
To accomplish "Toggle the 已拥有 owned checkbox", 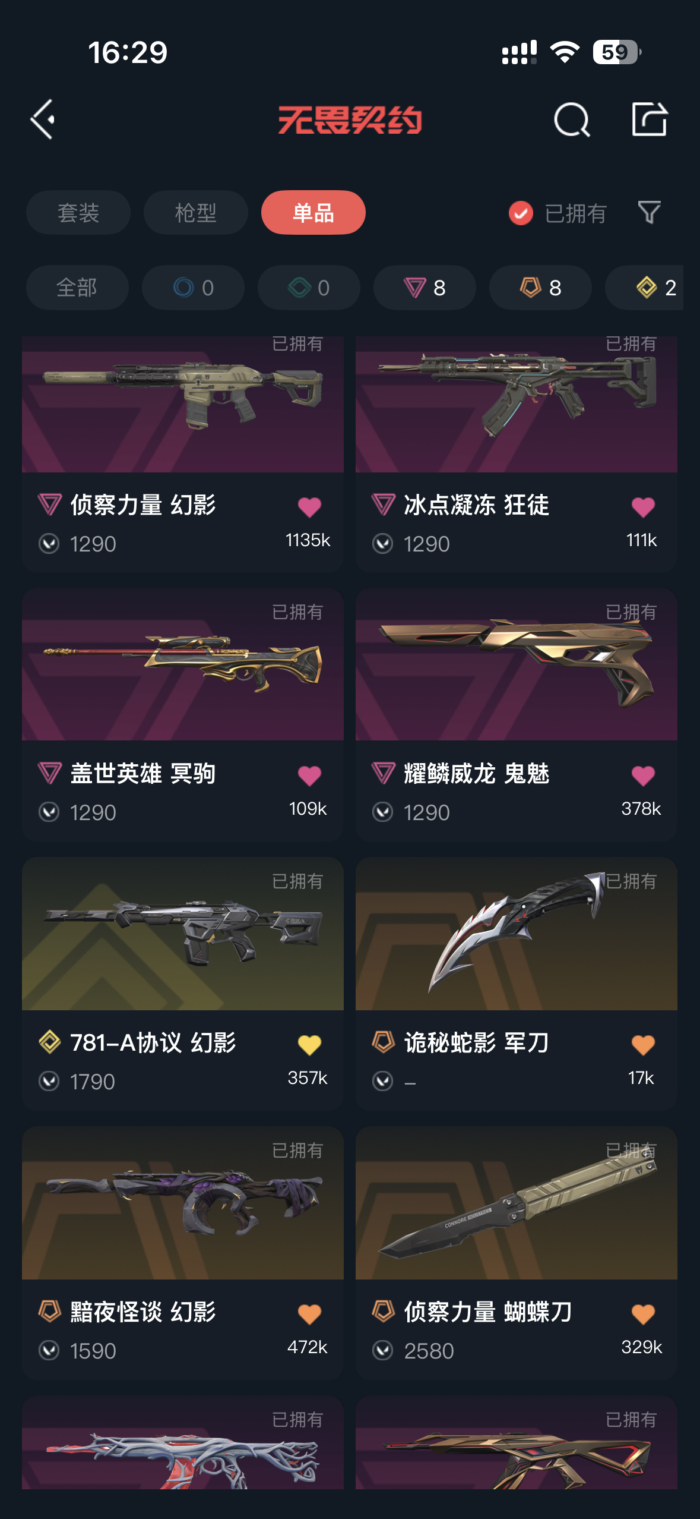I will [x=521, y=213].
